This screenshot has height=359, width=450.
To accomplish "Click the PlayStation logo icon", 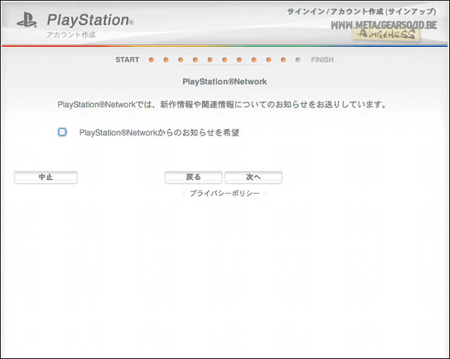I will pos(27,19).
